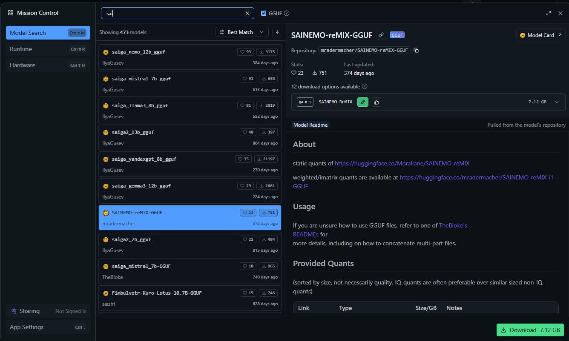Viewport: 569px width, 341px height.
Task: Click the thumbs-up icon on the Q4_K_S row
Action: [x=376, y=102]
